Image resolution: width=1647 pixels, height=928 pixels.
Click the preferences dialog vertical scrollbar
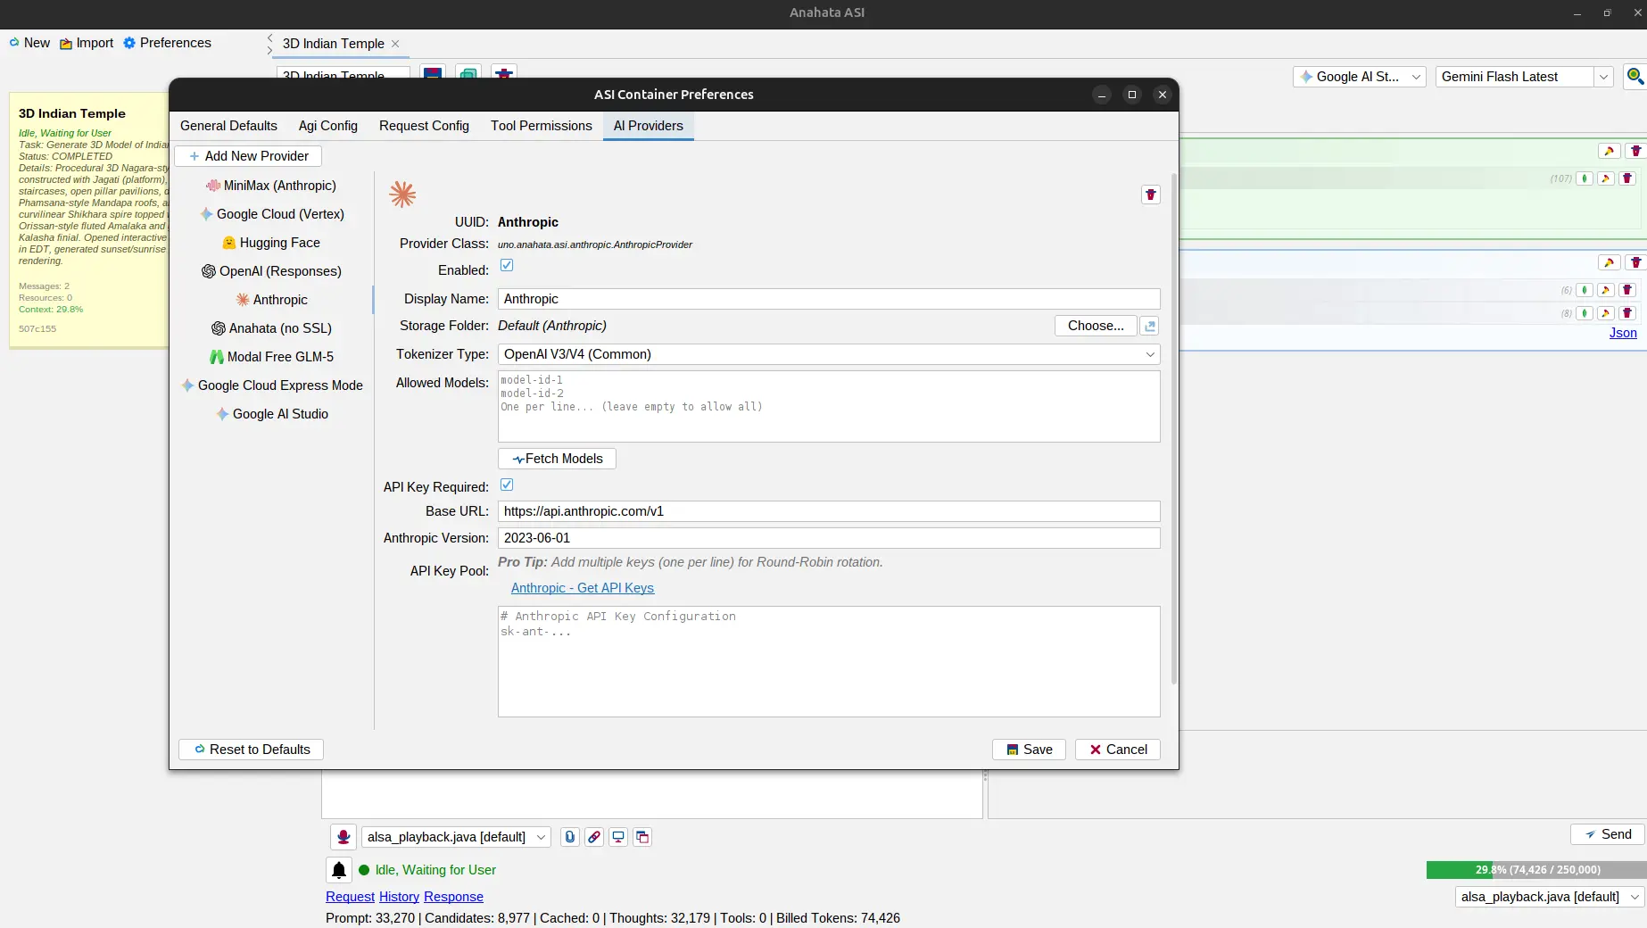point(1173,428)
